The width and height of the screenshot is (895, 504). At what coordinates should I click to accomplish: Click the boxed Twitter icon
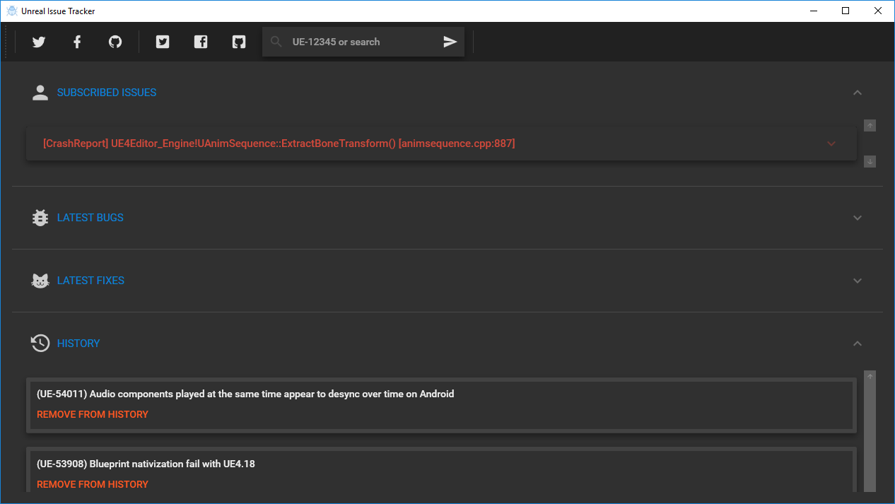pos(163,42)
